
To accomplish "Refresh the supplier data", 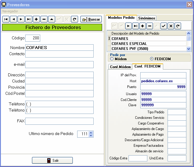I will pos(75,19).
